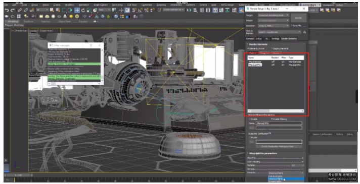Select the VRayDenoiser row in elements list

(276, 62)
